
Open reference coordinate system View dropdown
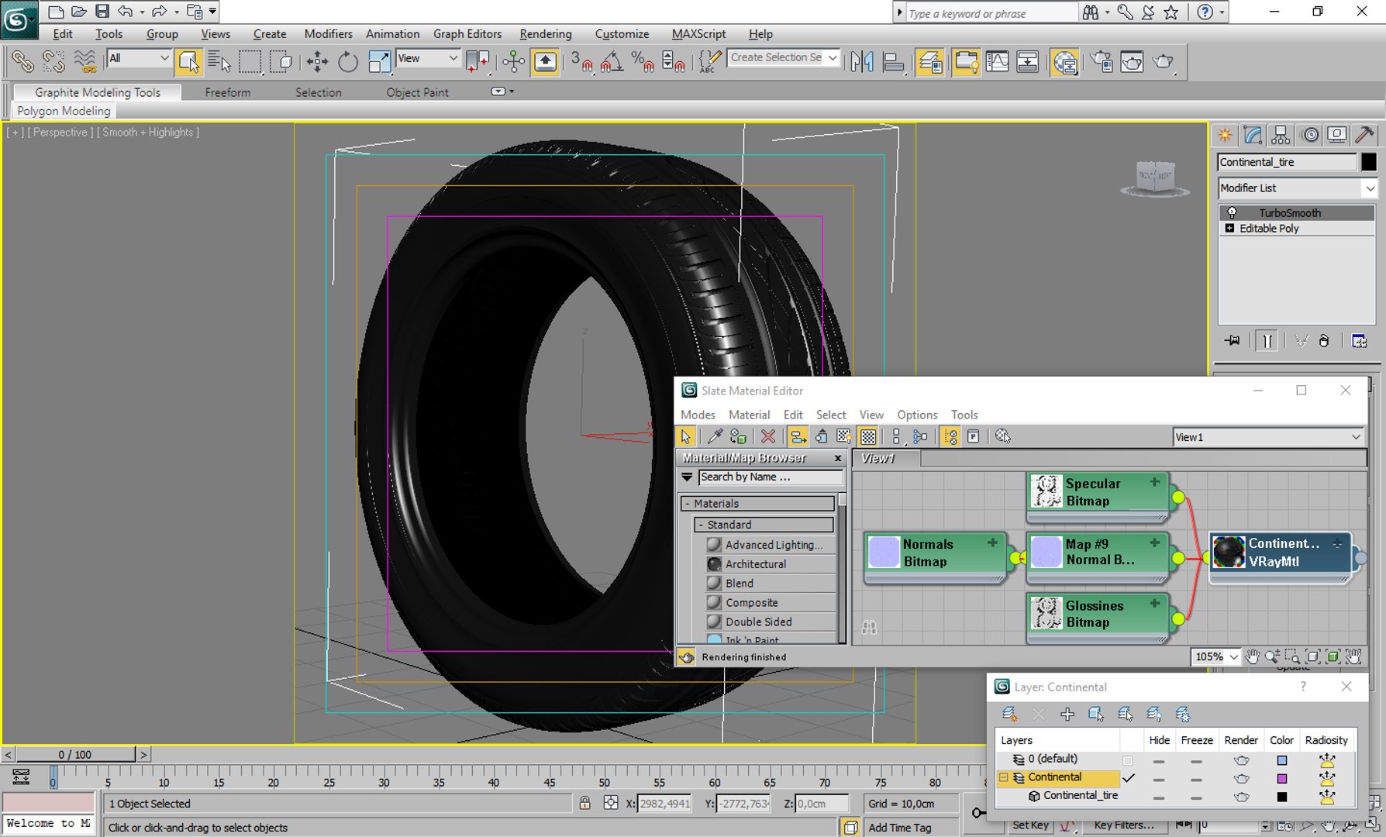point(427,58)
